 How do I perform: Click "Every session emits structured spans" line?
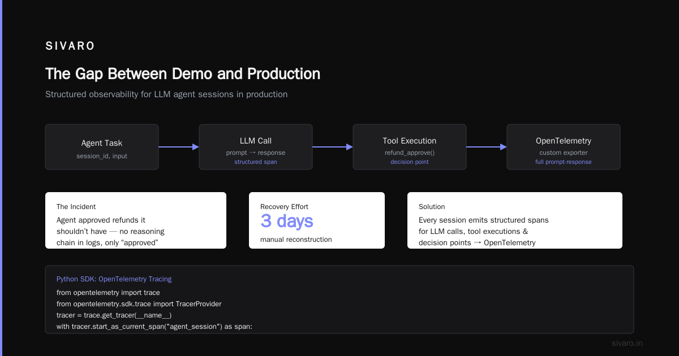pyautogui.click(x=484, y=220)
